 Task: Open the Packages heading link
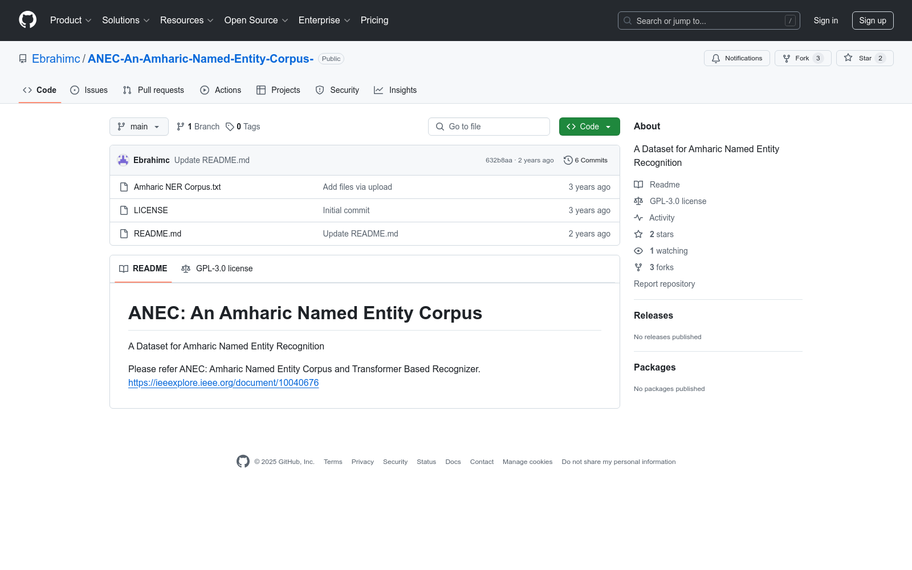(654, 368)
